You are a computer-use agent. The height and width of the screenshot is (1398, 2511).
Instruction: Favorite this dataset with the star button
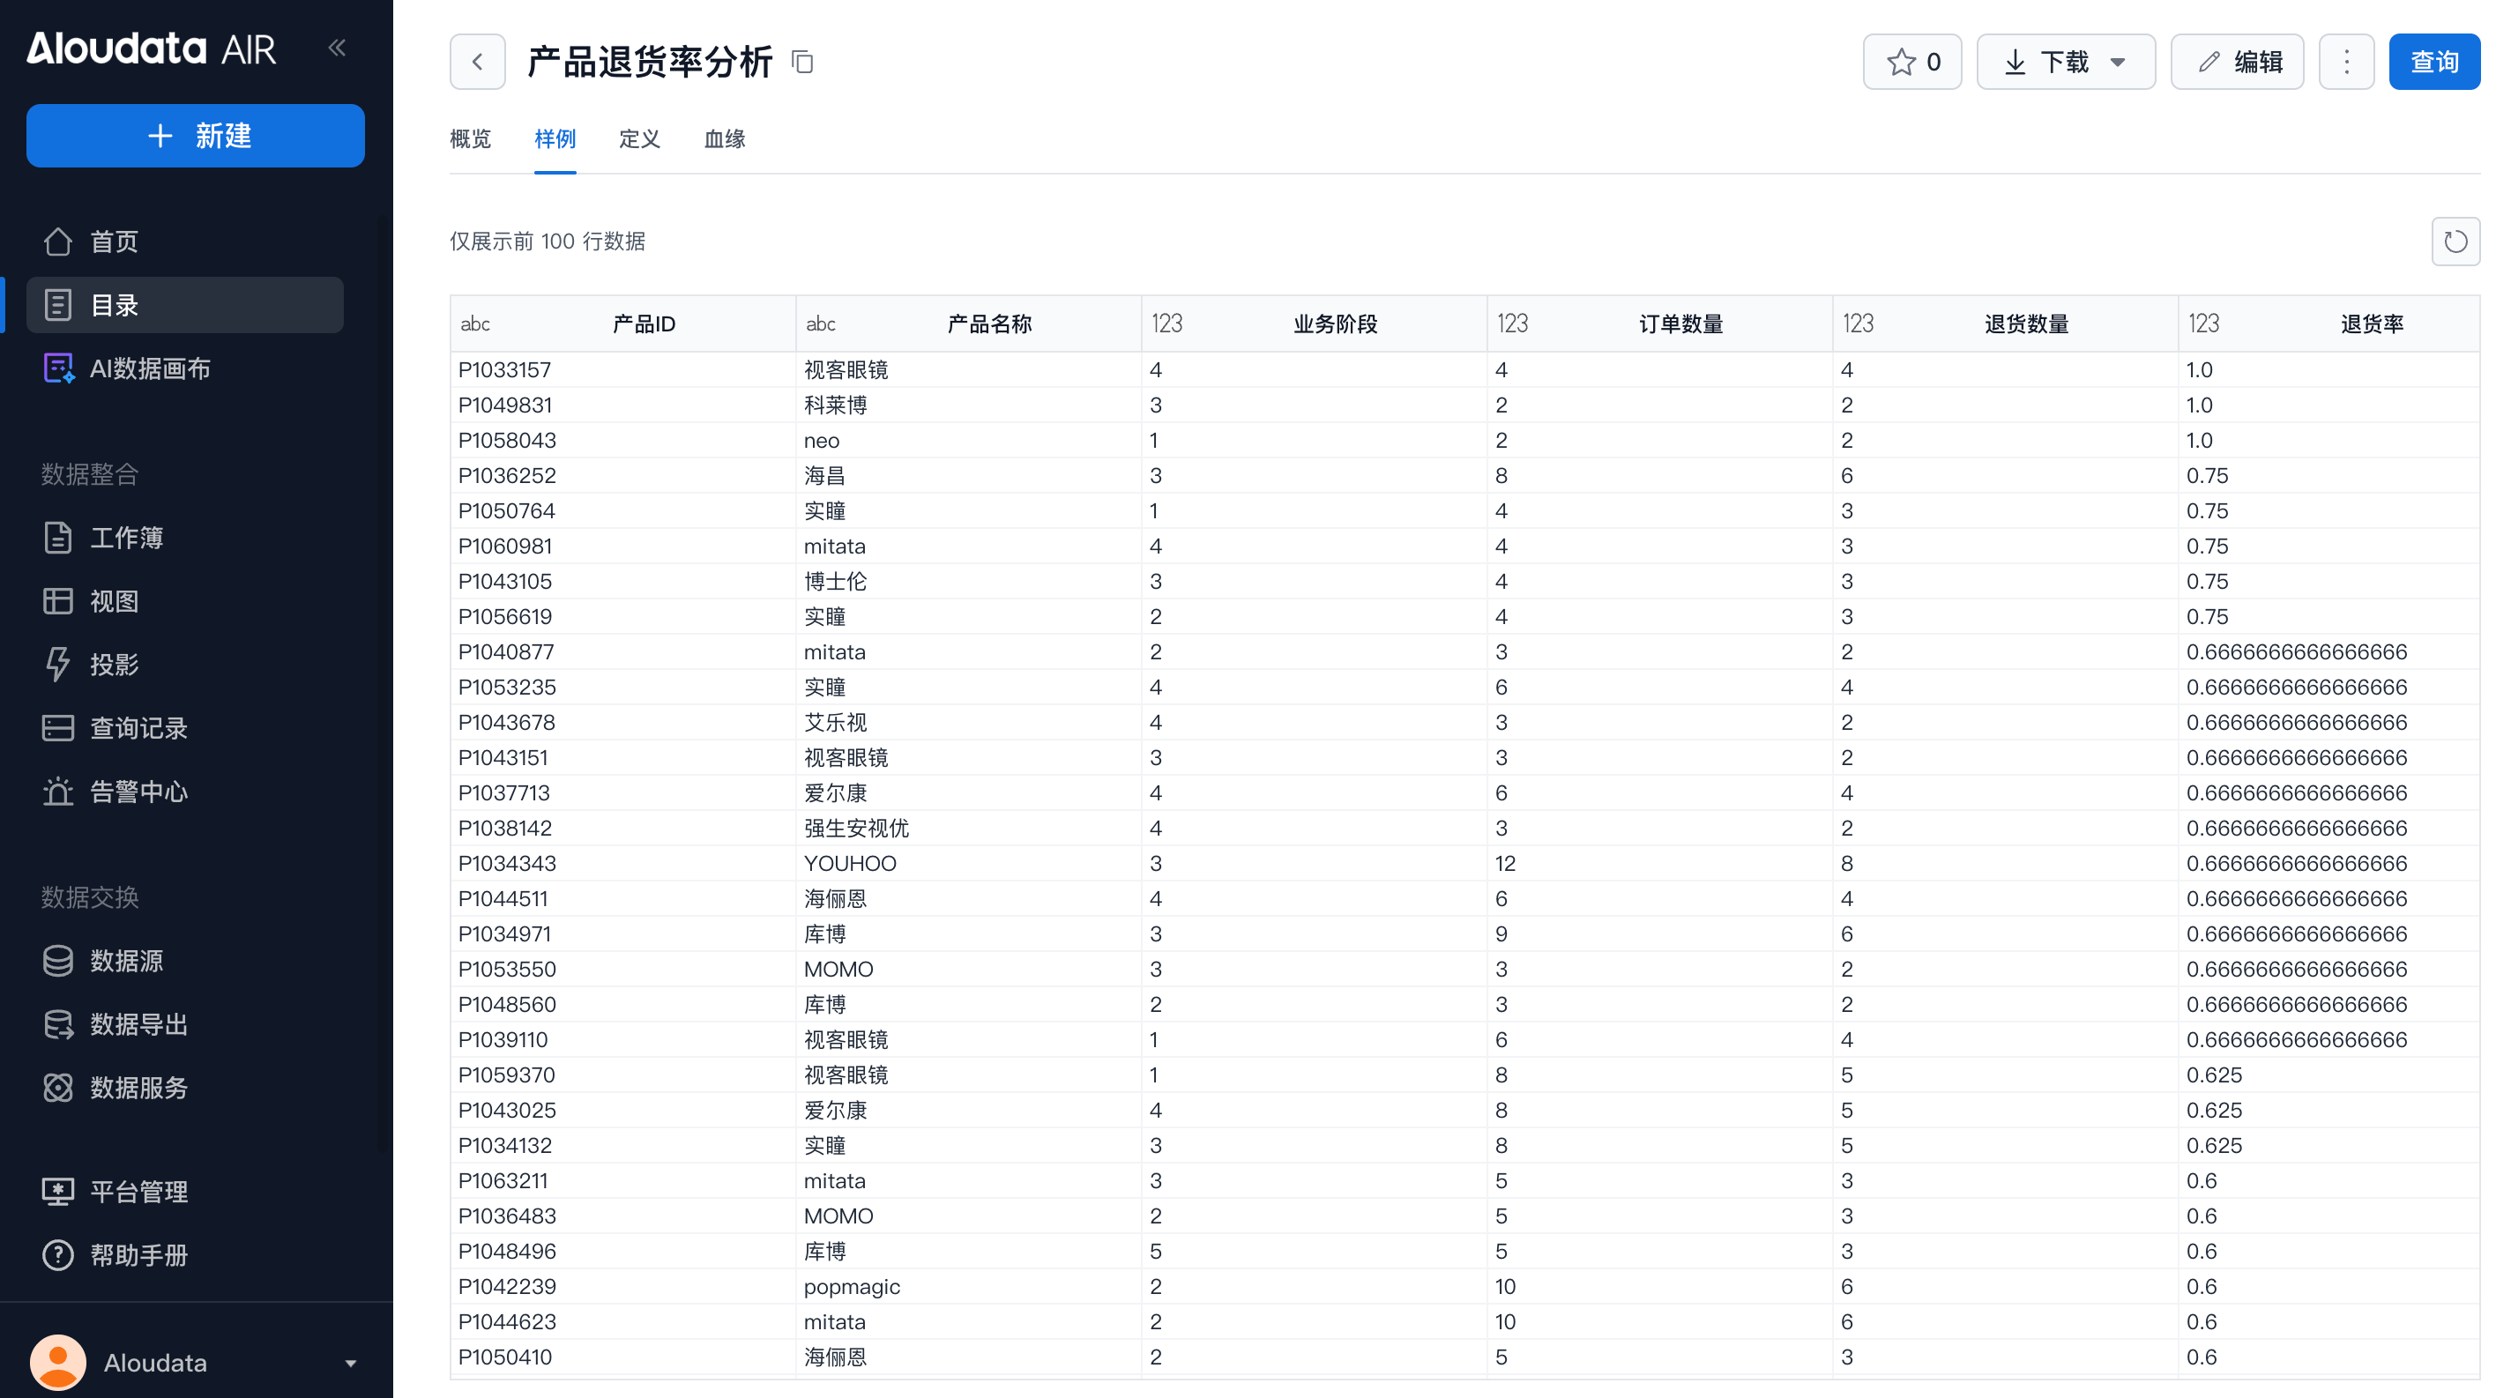point(1911,63)
